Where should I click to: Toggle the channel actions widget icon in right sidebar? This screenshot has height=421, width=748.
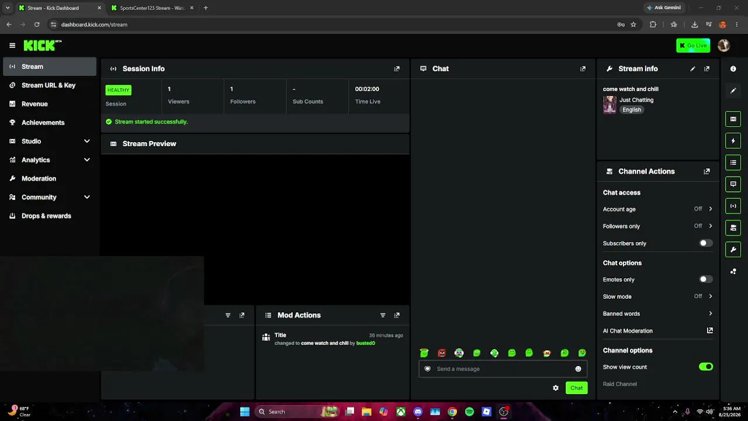pyautogui.click(x=733, y=228)
